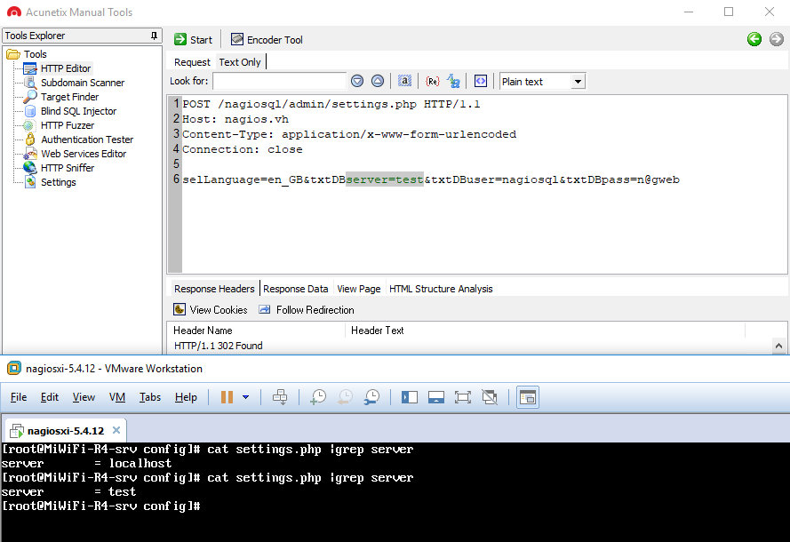The height and width of the screenshot is (542, 790).
Task: Click the blue word-wrap brackets icon
Action: (481, 81)
